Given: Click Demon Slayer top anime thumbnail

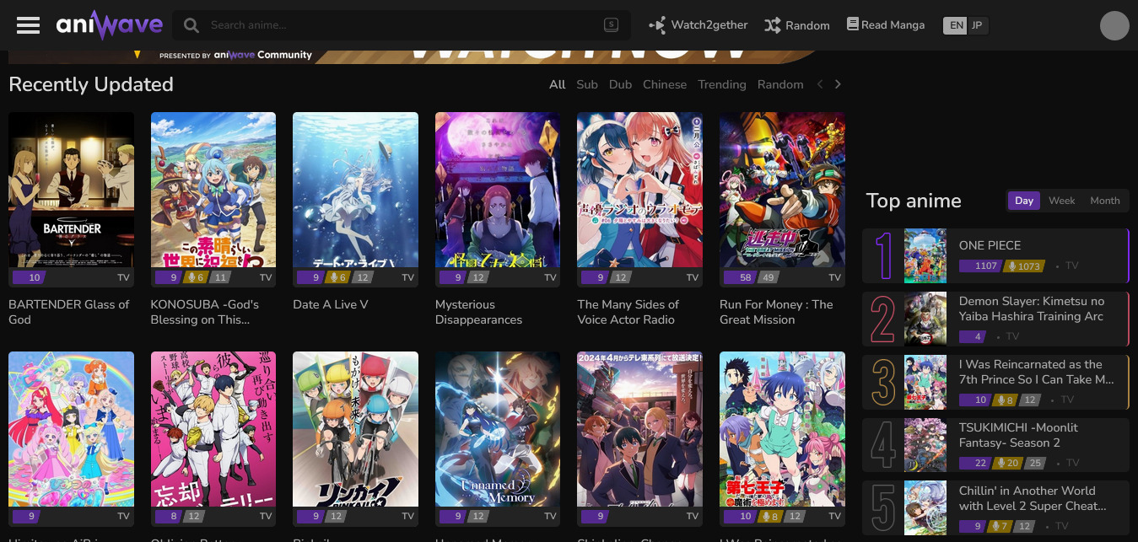Looking at the screenshot, I should pos(925,319).
